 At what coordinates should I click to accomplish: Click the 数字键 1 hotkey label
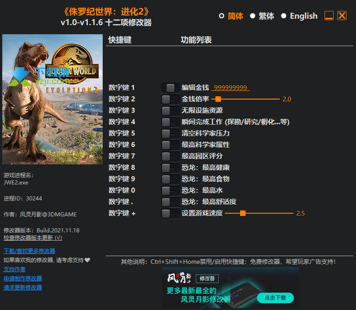tap(121, 88)
